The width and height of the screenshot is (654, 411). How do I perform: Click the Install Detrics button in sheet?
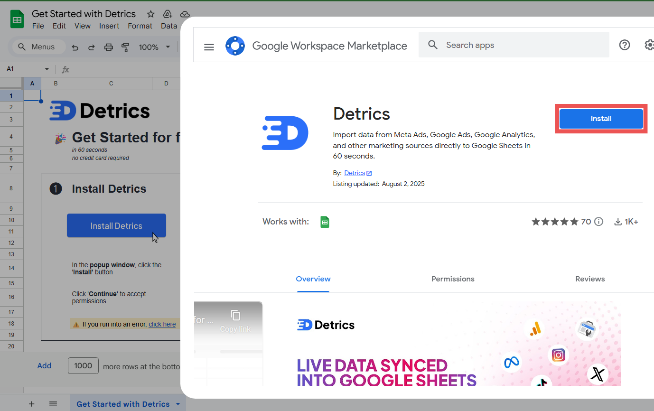[116, 226]
